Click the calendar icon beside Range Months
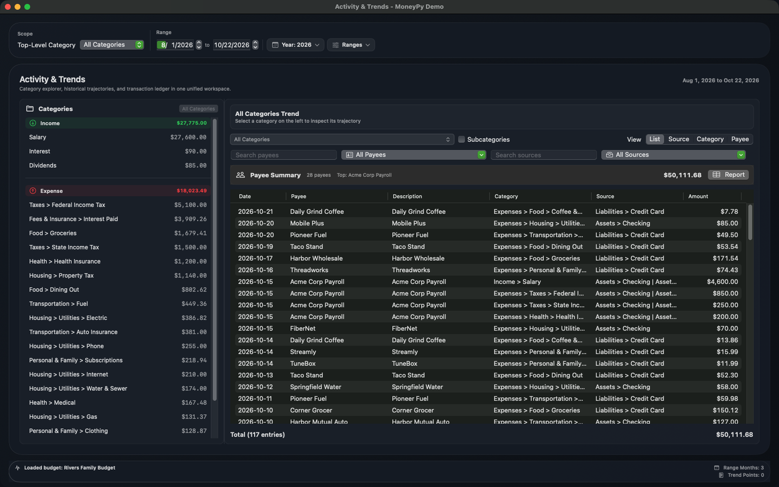Viewport: 779px width, 487px height. [717, 468]
